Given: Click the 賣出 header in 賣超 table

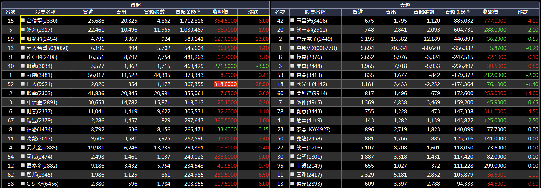Looking at the screenshot, I should click(x=391, y=12).
